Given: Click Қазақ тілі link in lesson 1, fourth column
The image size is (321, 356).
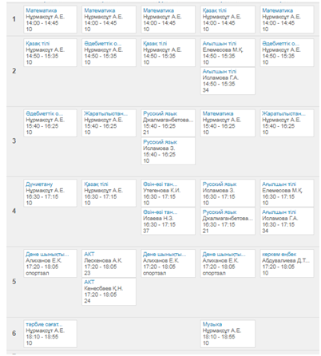Looking at the screenshot, I should pyautogui.click(x=214, y=10).
